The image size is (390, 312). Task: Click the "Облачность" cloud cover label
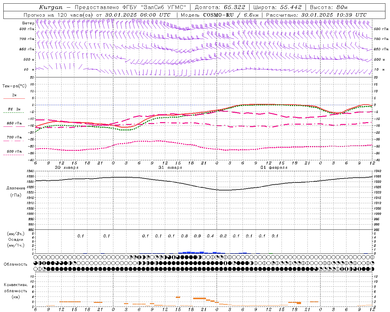tap(16, 264)
